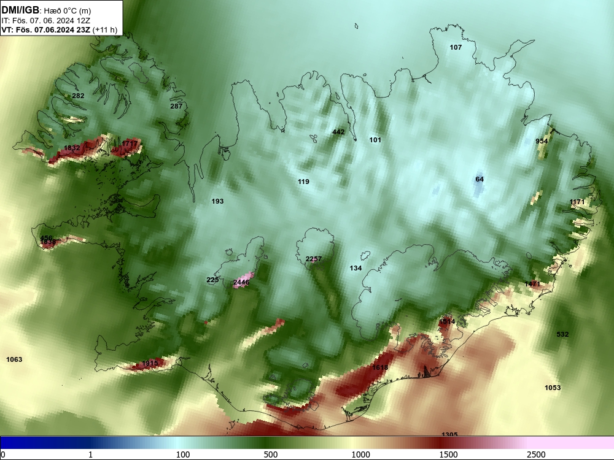Click the 1471 value in the southeast

(532, 283)
